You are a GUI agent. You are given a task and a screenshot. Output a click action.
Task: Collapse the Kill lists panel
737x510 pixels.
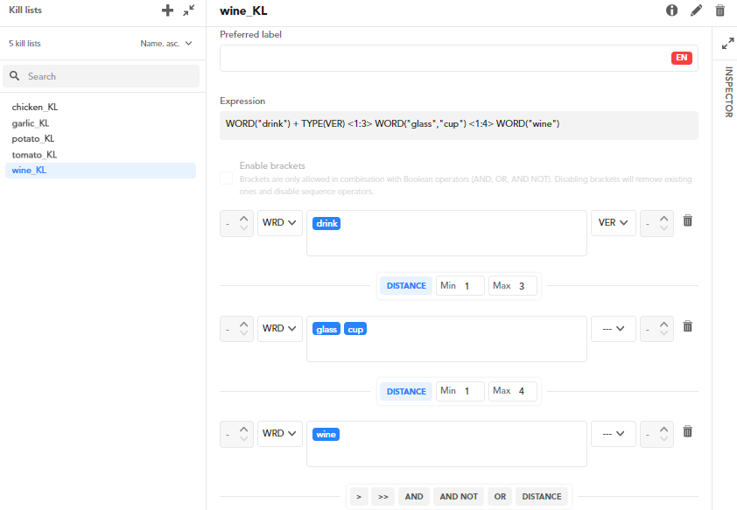[x=189, y=10]
